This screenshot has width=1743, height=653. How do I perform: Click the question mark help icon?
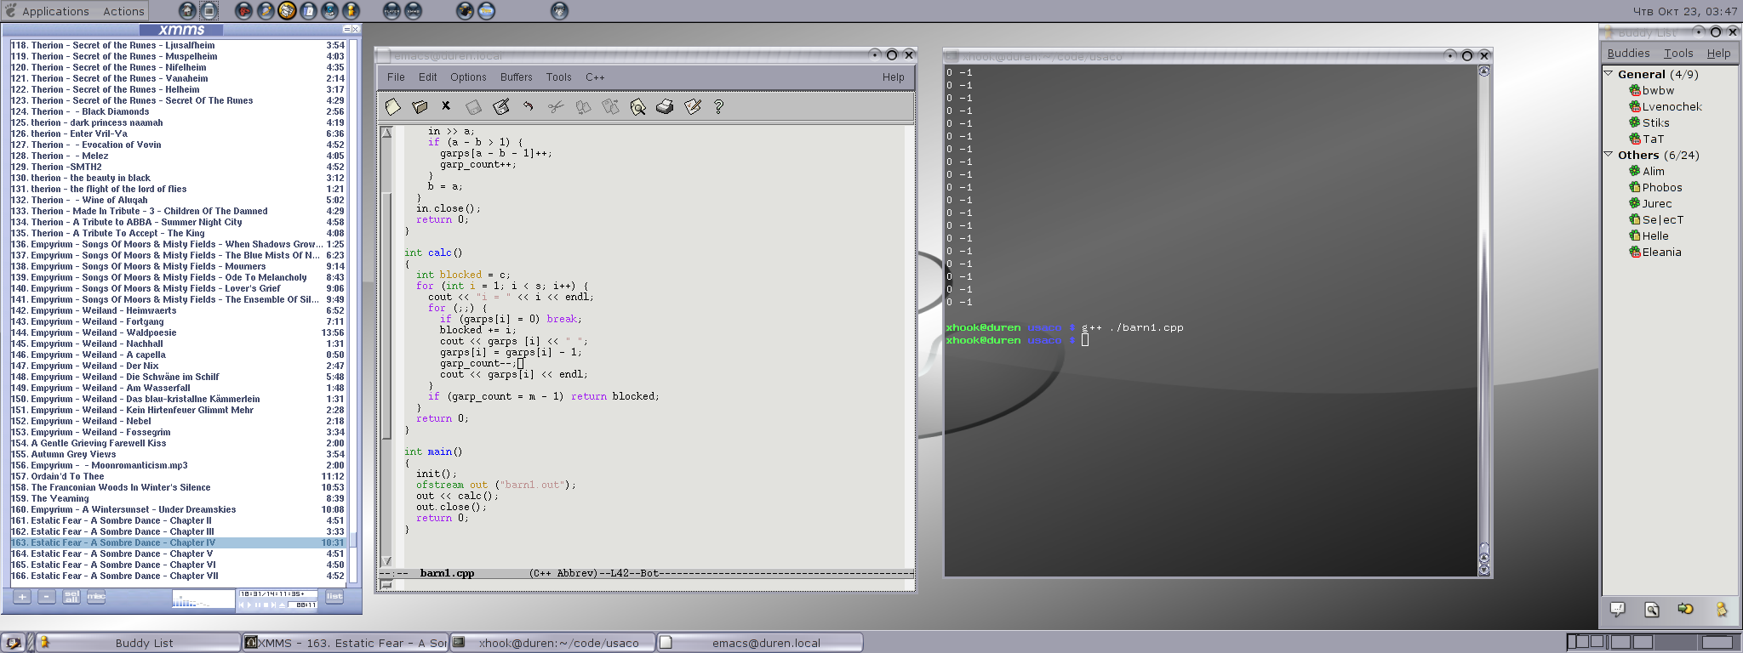(718, 107)
